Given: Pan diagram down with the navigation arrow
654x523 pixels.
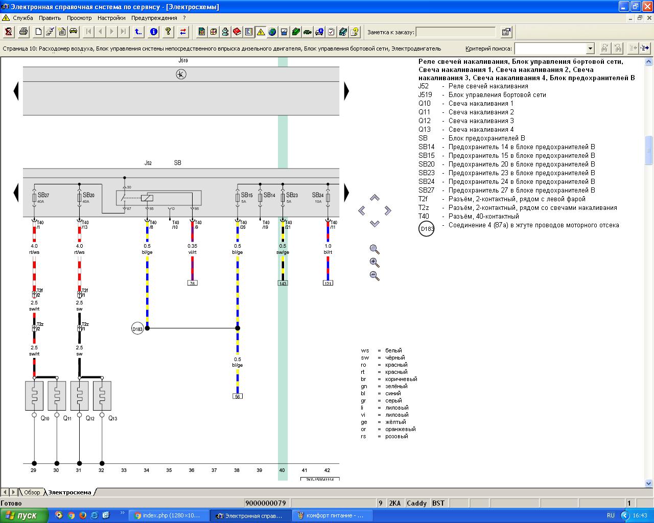Looking at the screenshot, I should tap(375, 223).
